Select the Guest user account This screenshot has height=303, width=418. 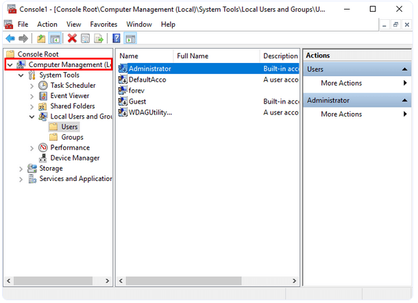(x=137, y=101)
